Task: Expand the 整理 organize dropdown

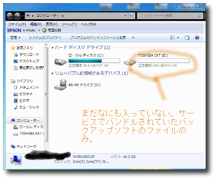Action: click(x=15, y=37)
